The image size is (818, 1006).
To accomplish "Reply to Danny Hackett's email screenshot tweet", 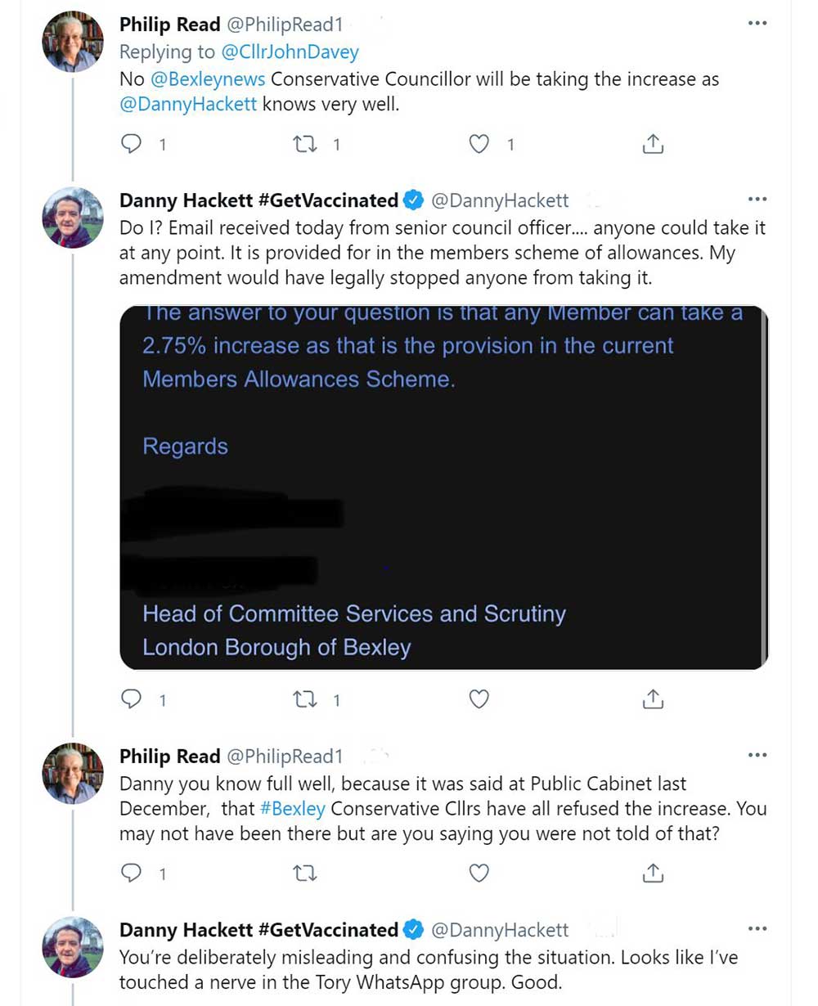I will click(x=132, y=699).
